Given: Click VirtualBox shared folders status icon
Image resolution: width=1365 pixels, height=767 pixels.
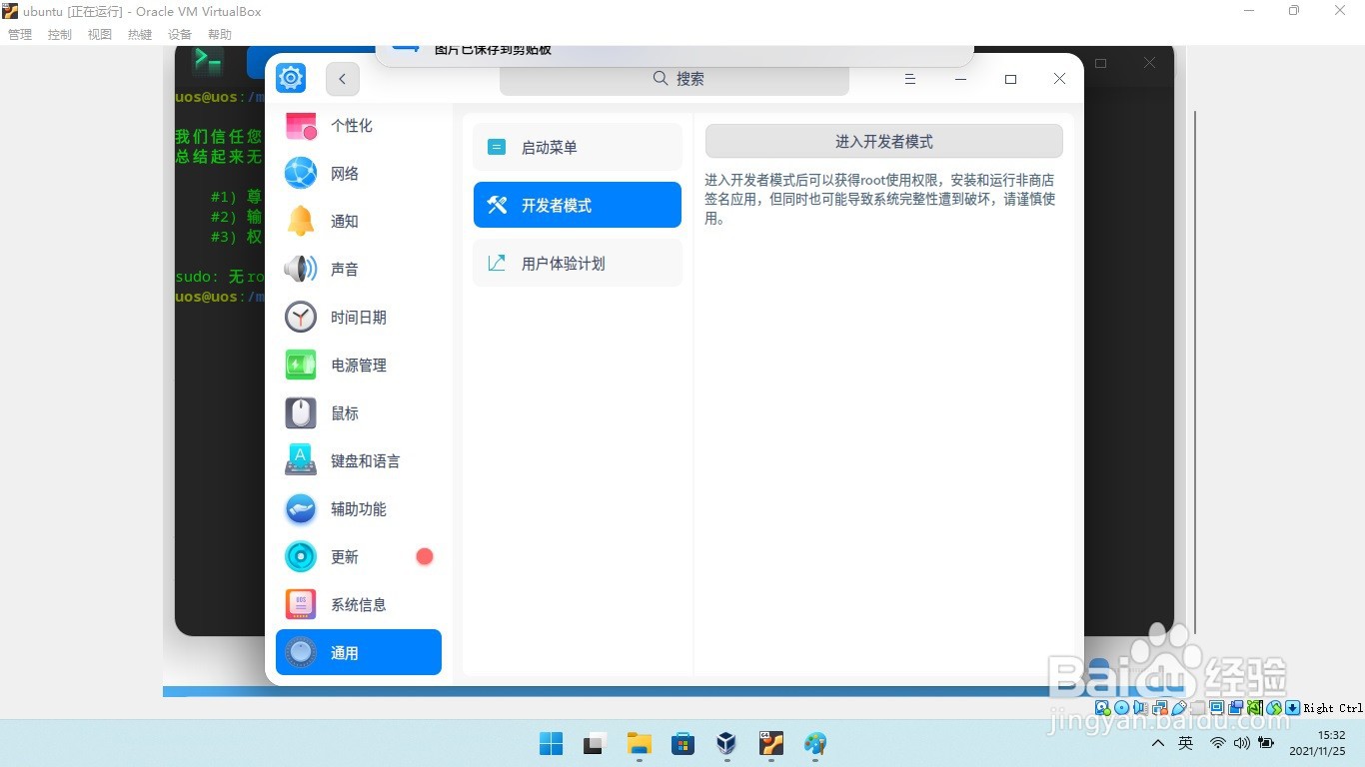Looking at the screenshot, I should click(1197, 708).
